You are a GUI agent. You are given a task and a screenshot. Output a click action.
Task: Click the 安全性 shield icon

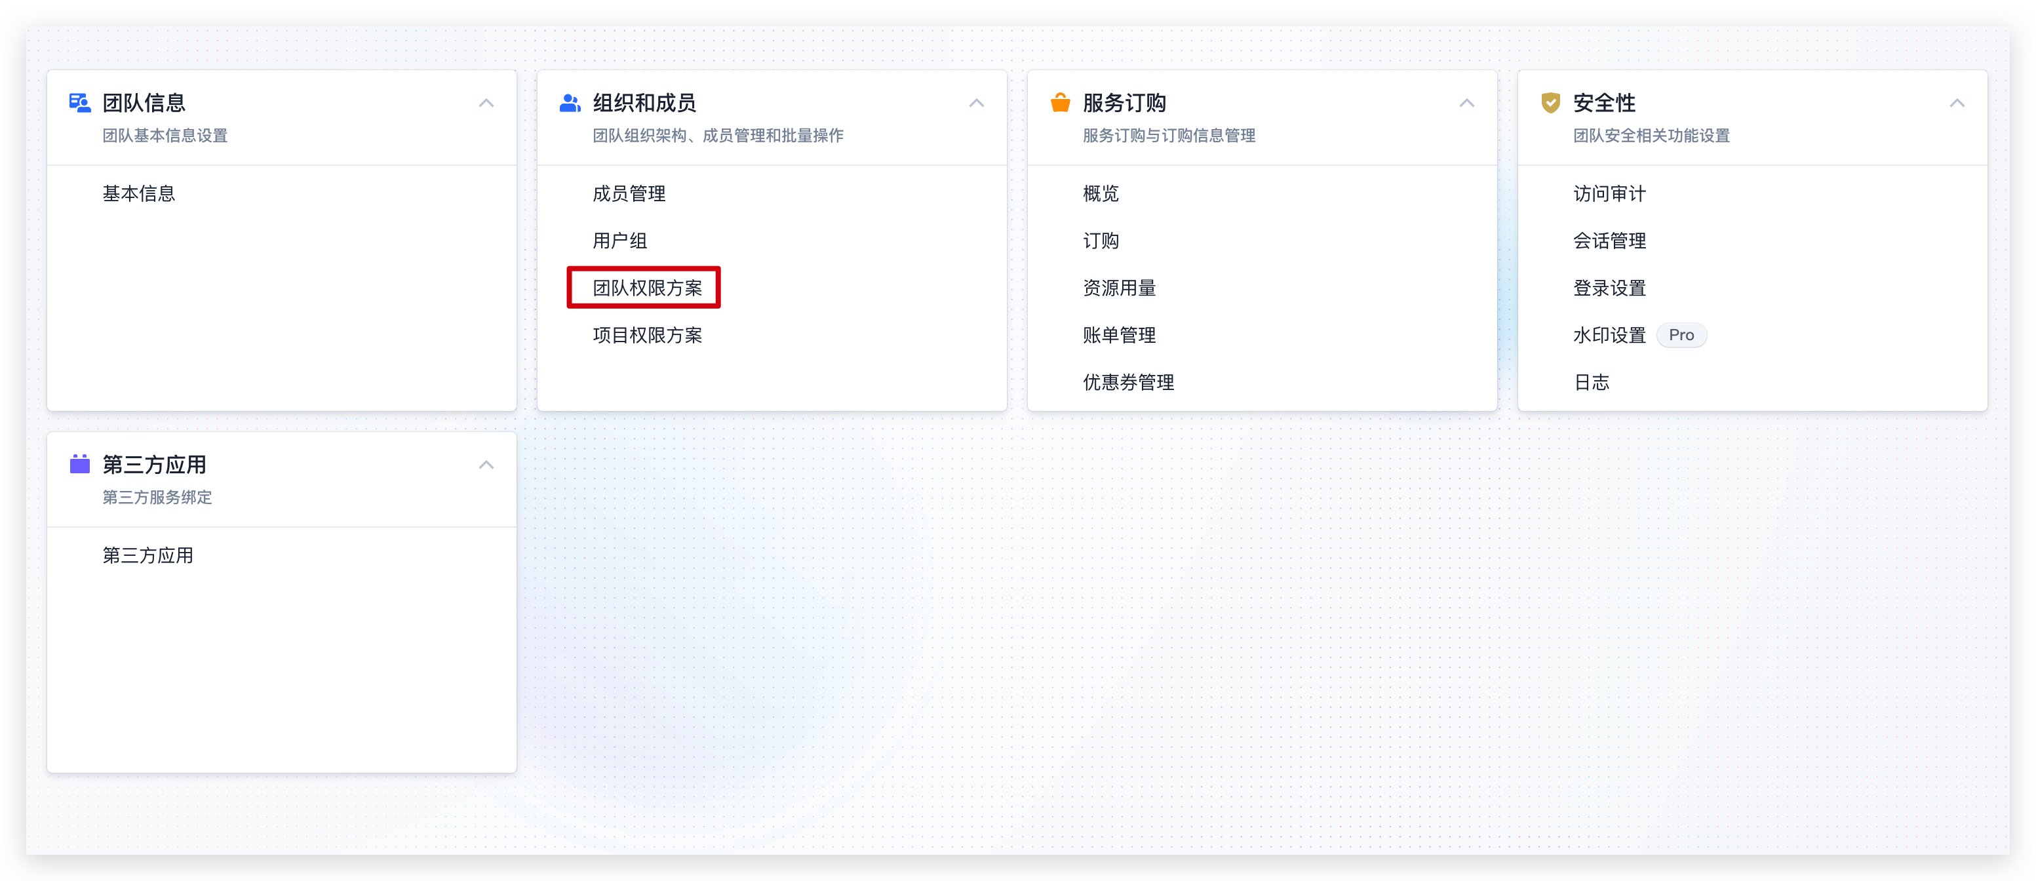[1550, 103]
